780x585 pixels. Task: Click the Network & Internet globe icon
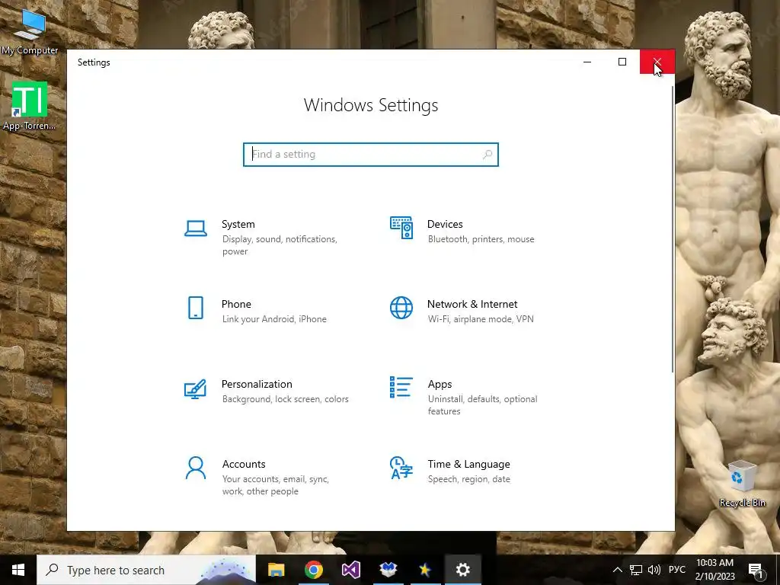pyautogui.click(x=401, y=308)
